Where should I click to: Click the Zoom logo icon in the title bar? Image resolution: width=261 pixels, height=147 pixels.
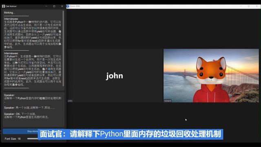(x=68, y=6)
